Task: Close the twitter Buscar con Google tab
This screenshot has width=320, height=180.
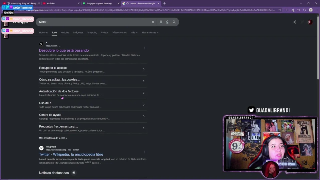Action: point(158,3)
